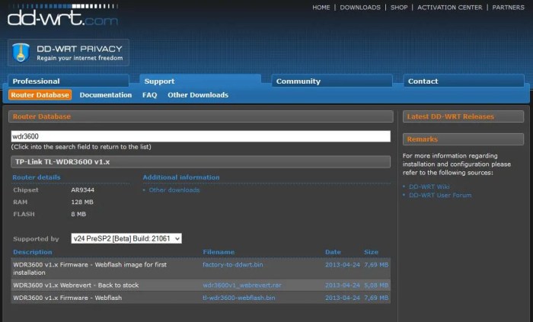Select Router Database submenu item

point(40,94)
